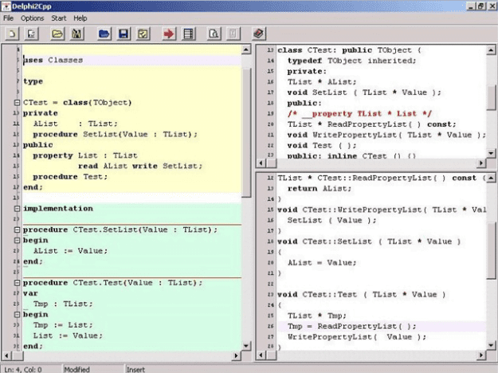498x373 pixels.
Task: Click 'Tmp := List;' in Delphi pane
Action: [63, 325]
